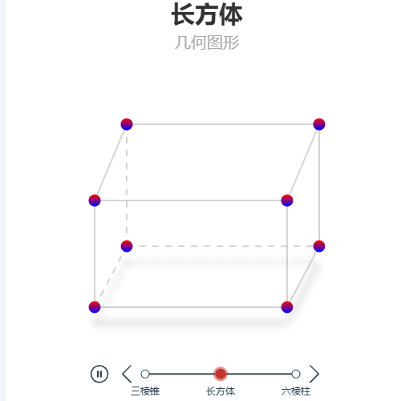Click the top-left front vertex node
This screenshot has height=401, width=401.
coord(95,200)
